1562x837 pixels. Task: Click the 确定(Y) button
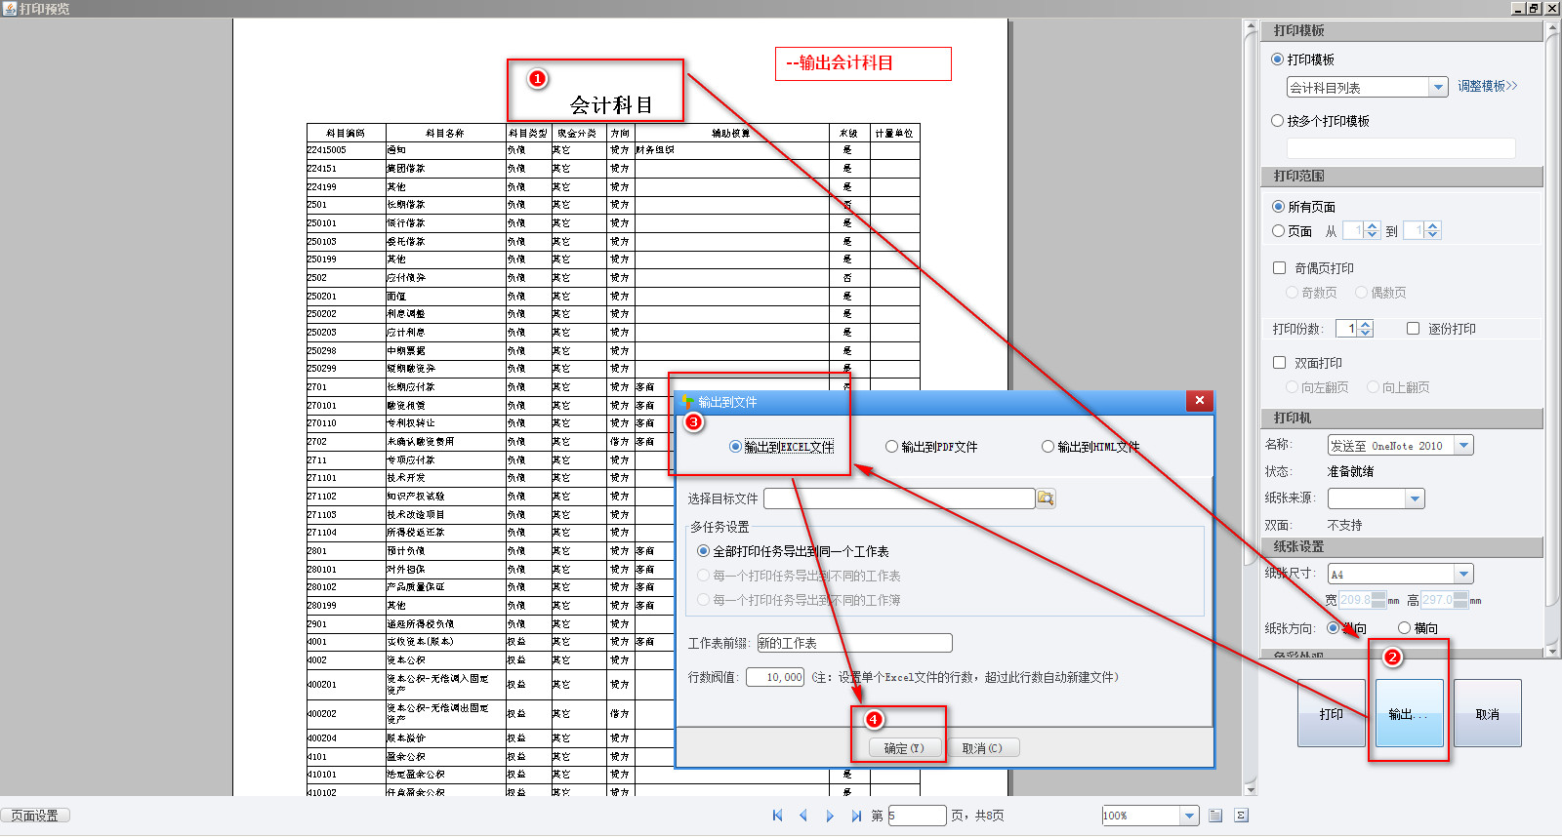coord(904,748)
